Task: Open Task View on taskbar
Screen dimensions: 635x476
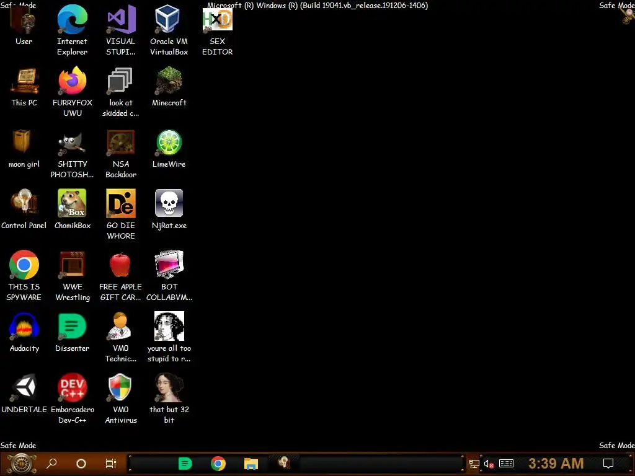Action: pos(110,464)
